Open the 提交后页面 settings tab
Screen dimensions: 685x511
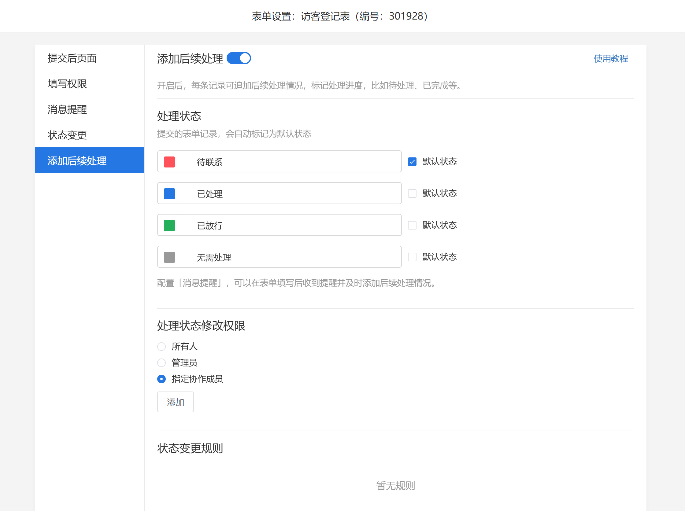pos(72,58)
